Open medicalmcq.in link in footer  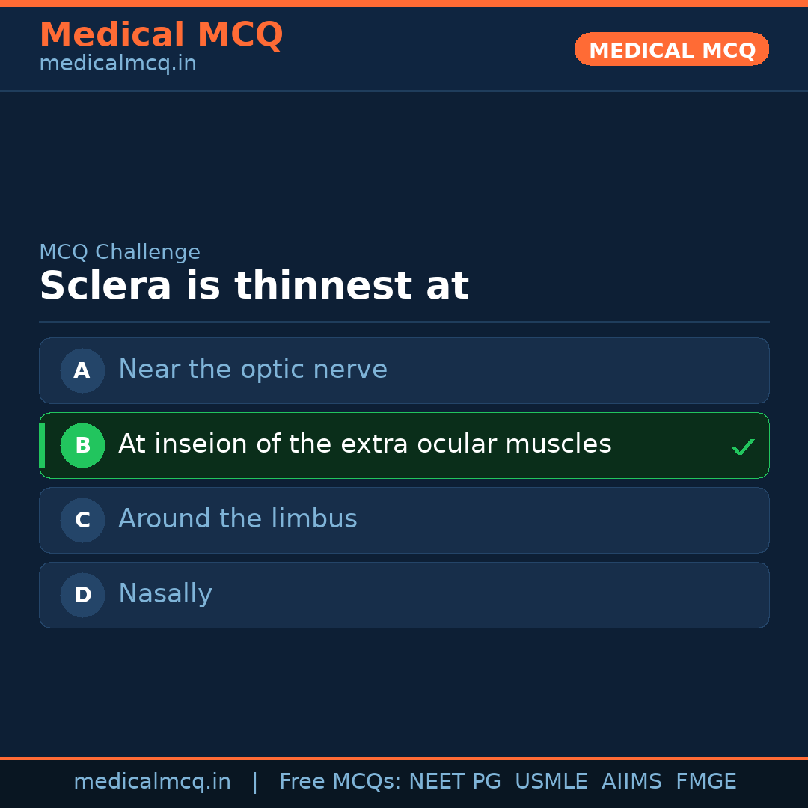click(x=152, y=782)
